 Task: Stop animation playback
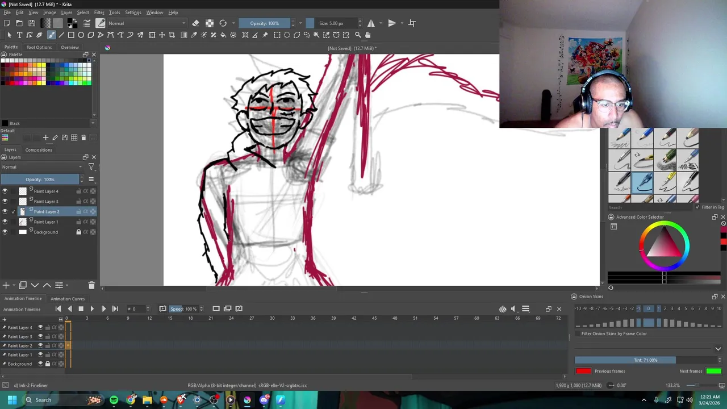(x=81, y=309)
